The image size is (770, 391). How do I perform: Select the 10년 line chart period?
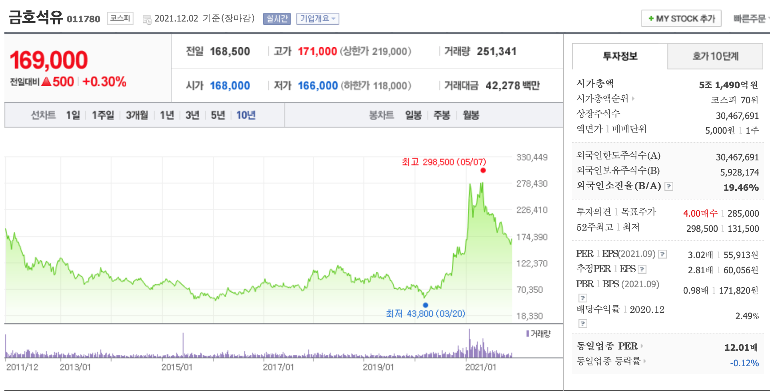pyautogui.click(x=246, y=115)
